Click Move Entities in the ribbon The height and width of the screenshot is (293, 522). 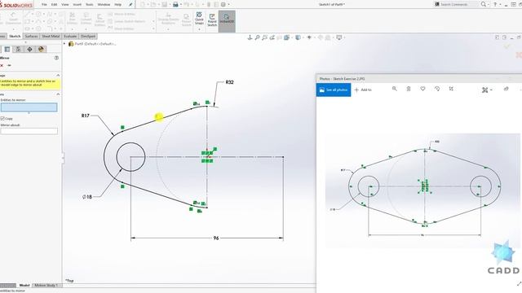121,28
